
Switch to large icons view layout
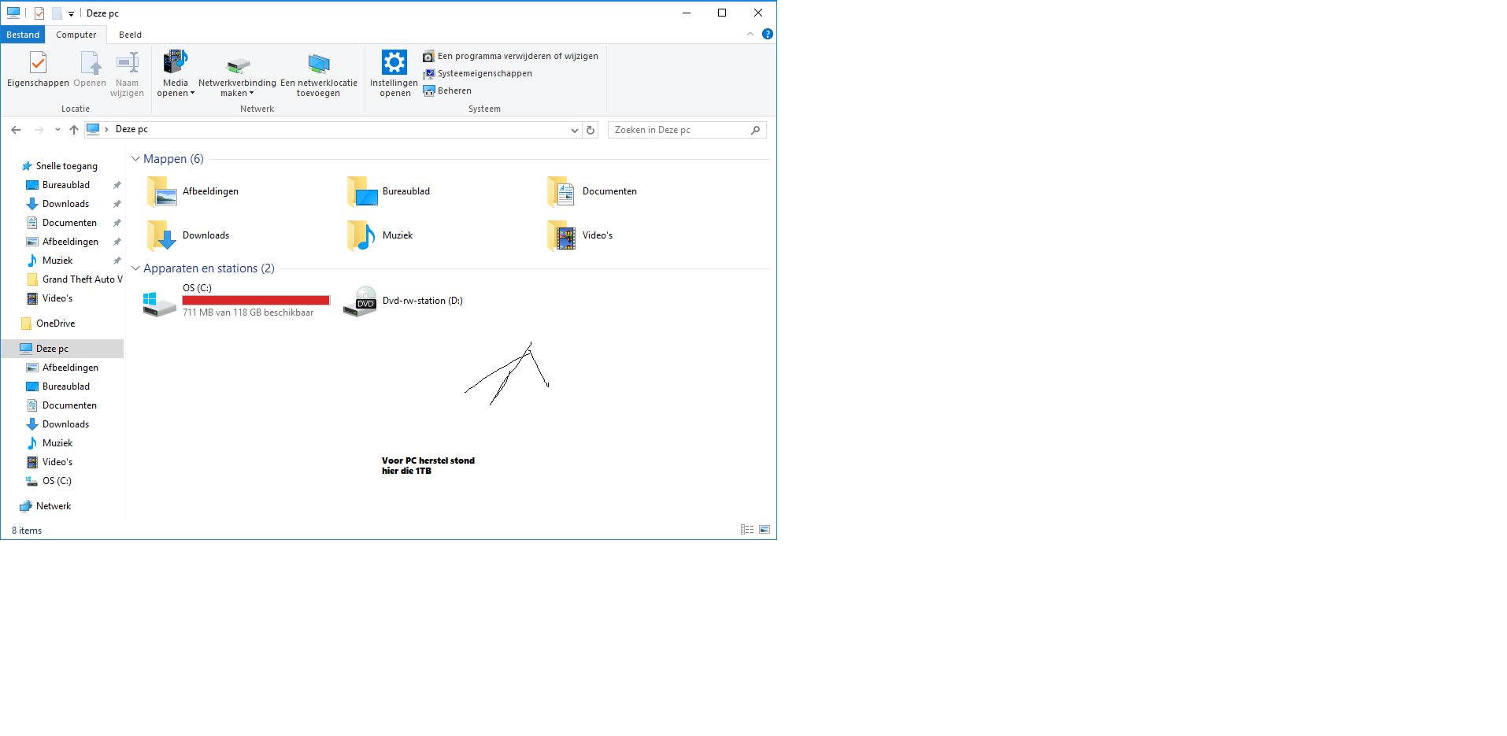point(765,530)
